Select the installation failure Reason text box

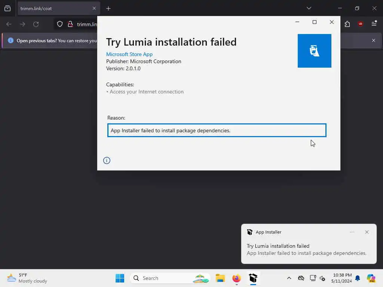pyautogui.click(x=217, y=130)
